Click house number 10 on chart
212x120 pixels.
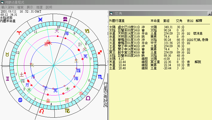58,27
